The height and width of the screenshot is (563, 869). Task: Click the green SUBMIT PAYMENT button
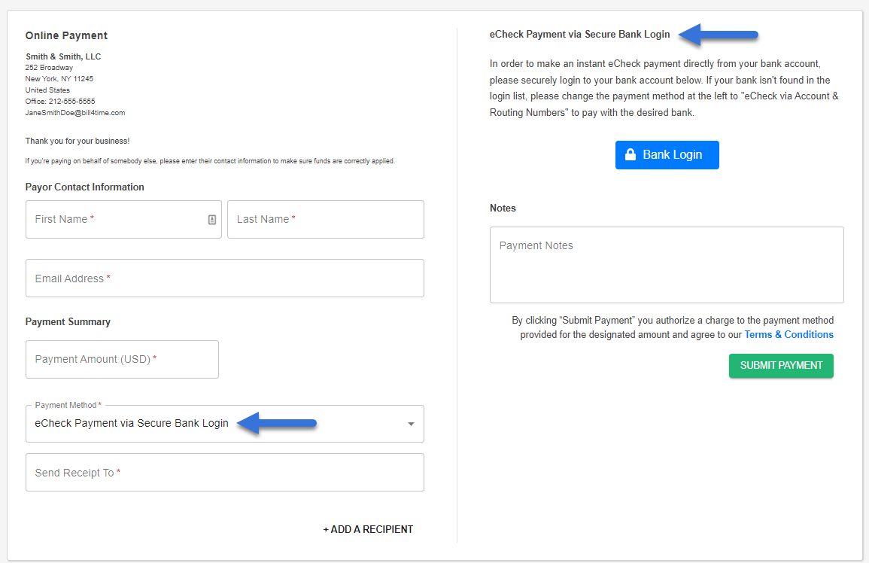coord(781,366)
